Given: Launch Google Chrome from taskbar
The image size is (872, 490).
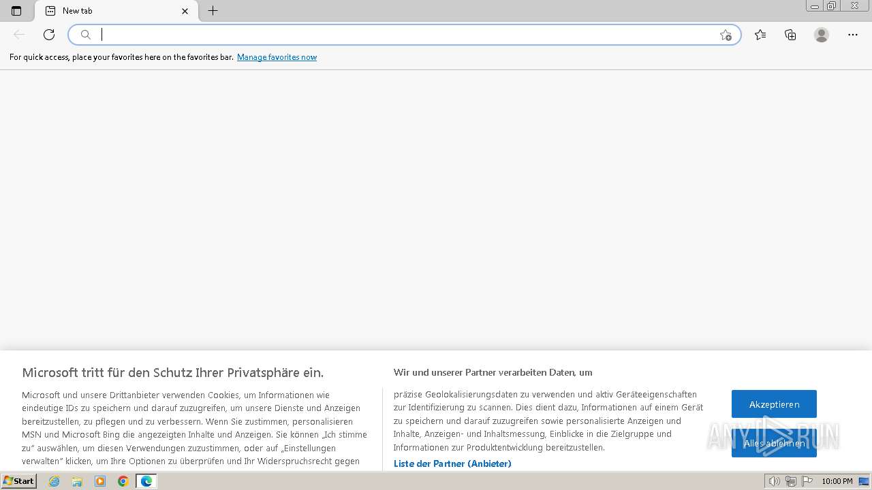Looking at the screenshot, I should coord(123,481).
